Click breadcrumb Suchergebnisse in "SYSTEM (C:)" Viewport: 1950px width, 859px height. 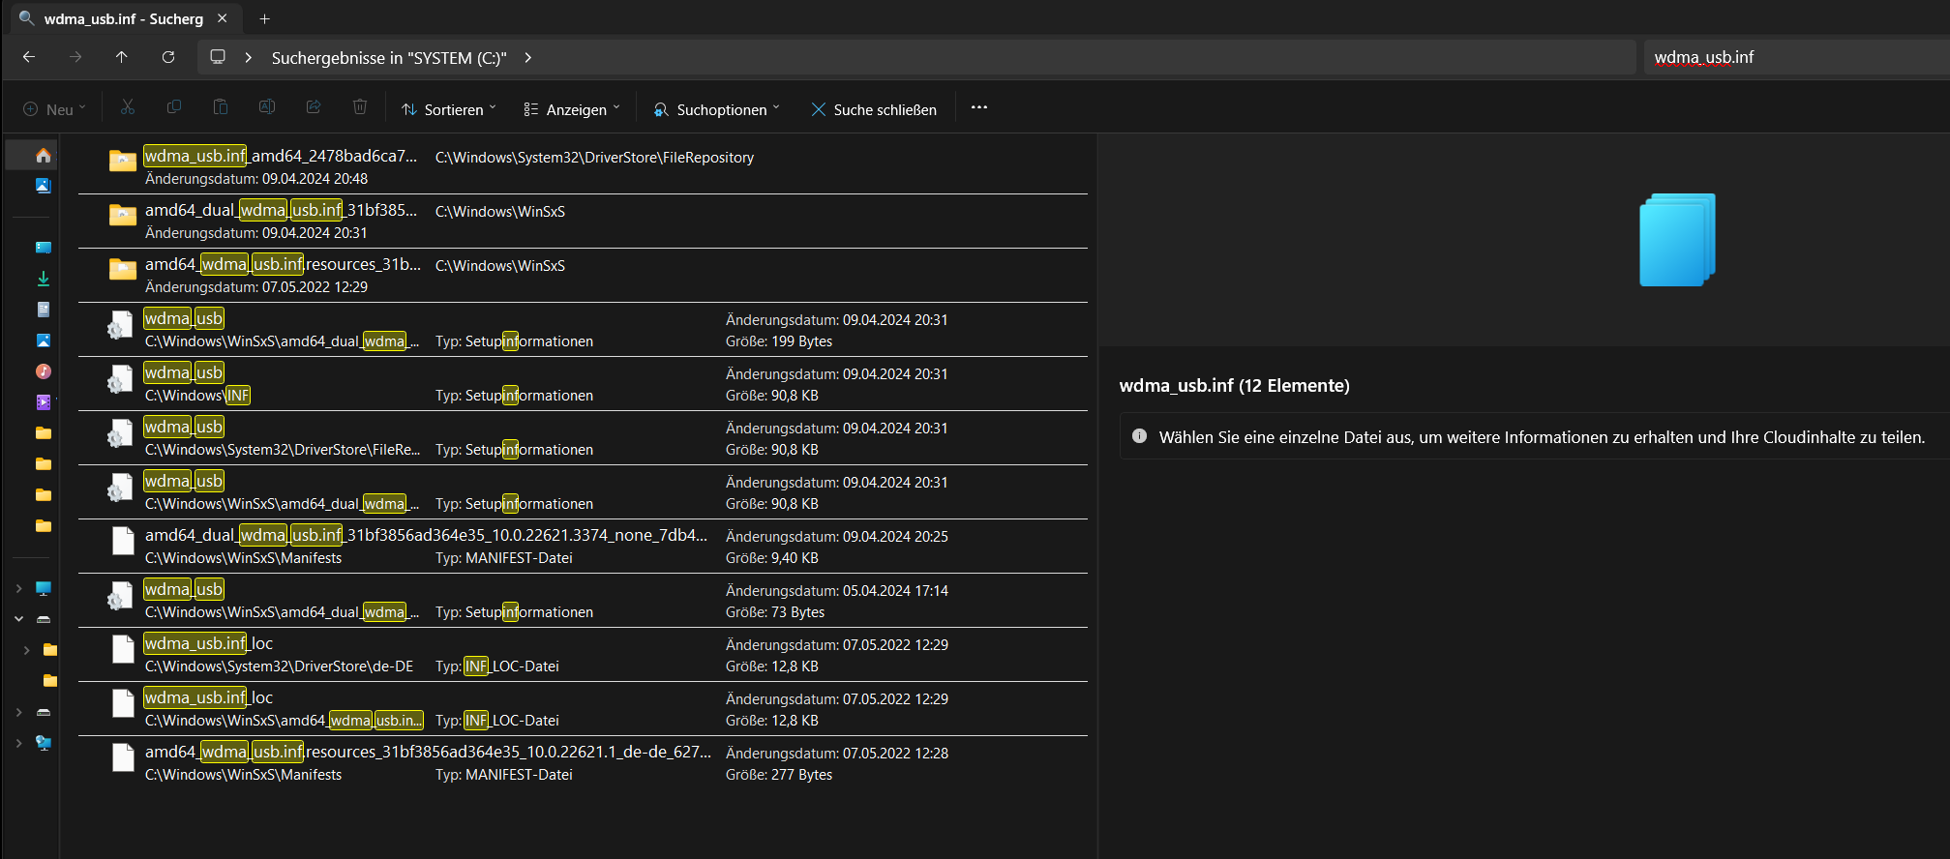click(x=389, y=58)
